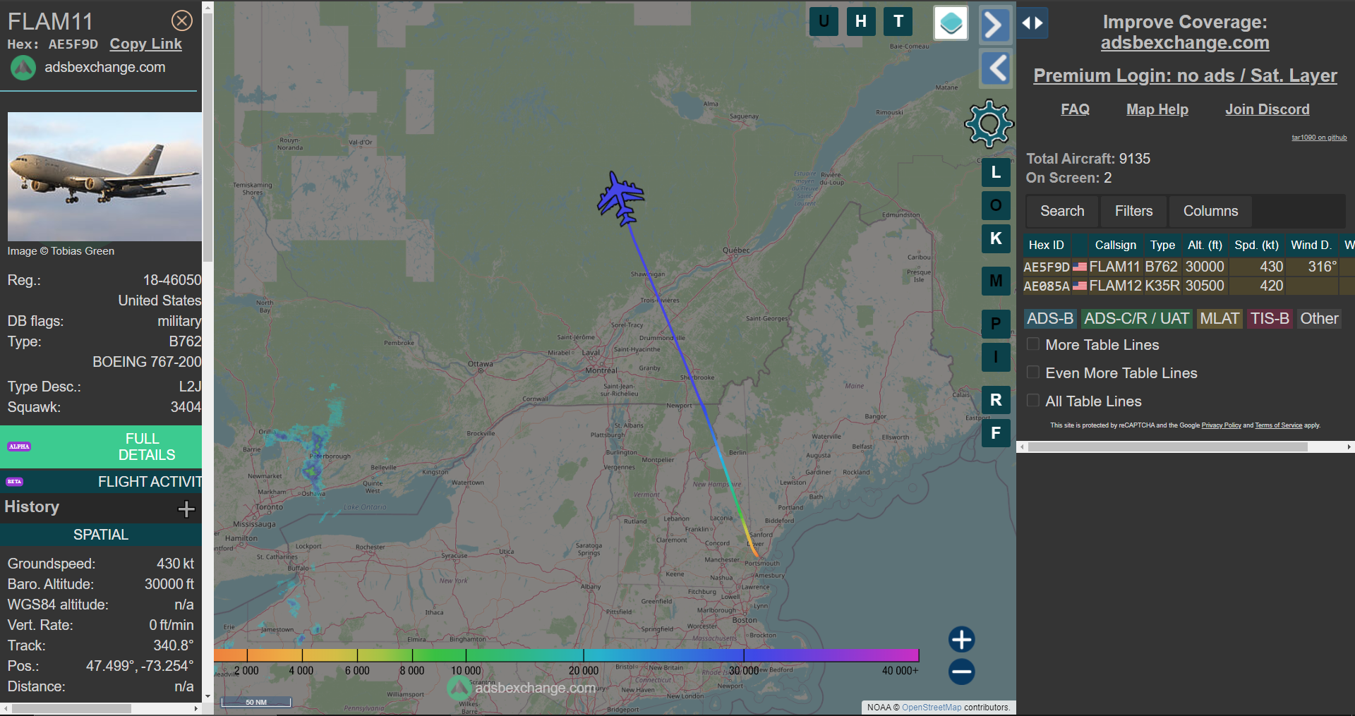Select the FLAM11 aircraft icon on map
The height and width of the screenshot is (716, 1355).
[620, 198]
